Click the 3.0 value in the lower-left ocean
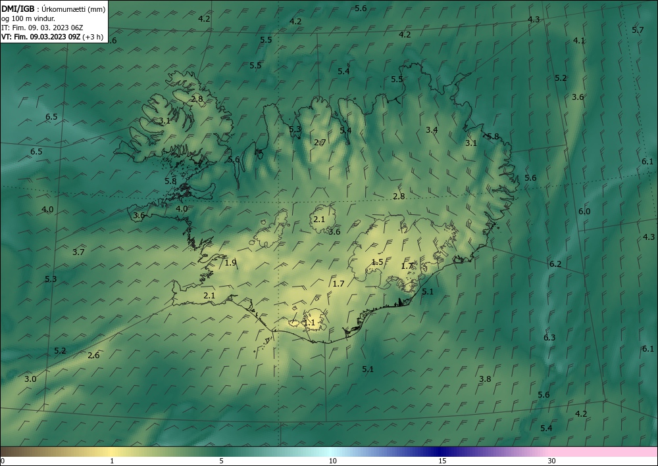The width and height of the screenshot is (658, 466). pyautogui.click(x=30, y=379)
